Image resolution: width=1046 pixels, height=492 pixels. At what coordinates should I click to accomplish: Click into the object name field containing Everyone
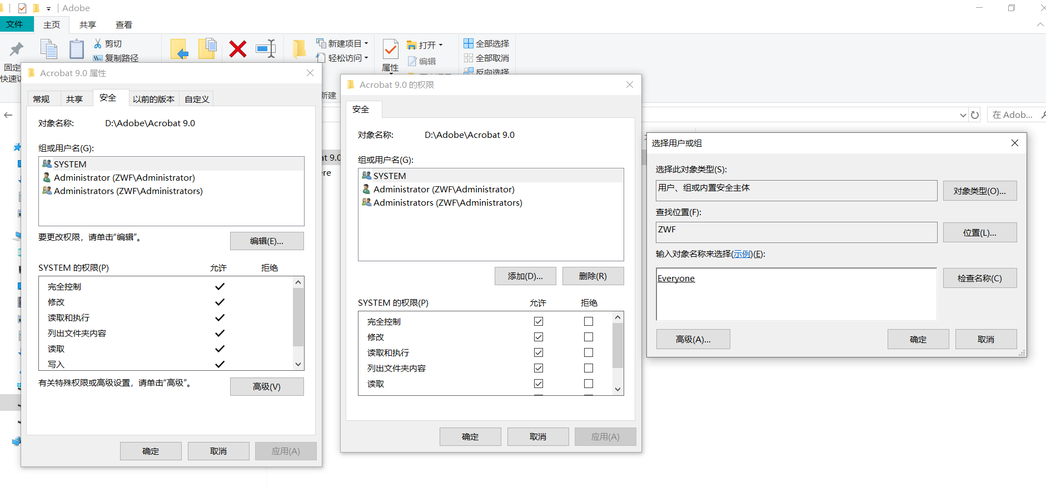click(x=796, y=294)
